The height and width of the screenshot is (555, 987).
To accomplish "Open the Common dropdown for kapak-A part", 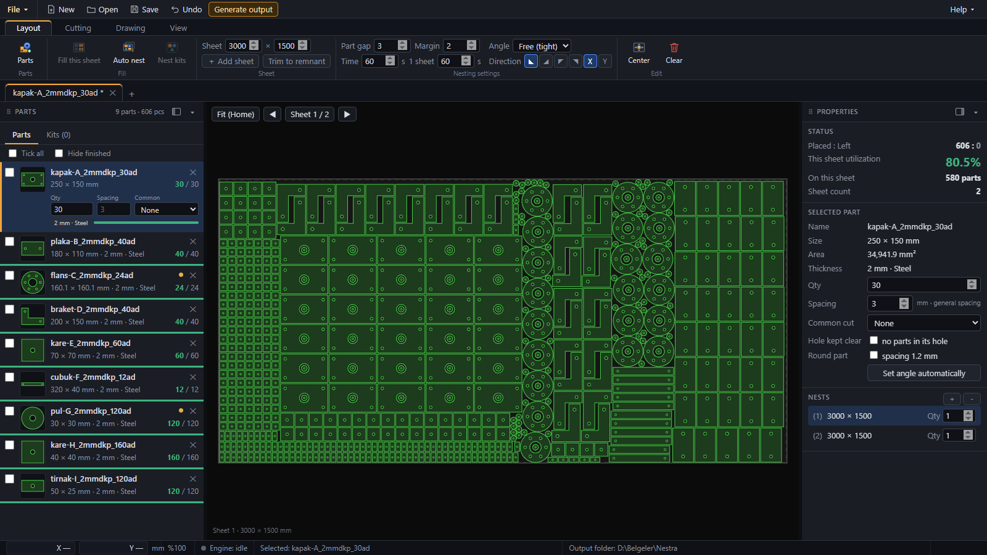I will tap(166, 210).
